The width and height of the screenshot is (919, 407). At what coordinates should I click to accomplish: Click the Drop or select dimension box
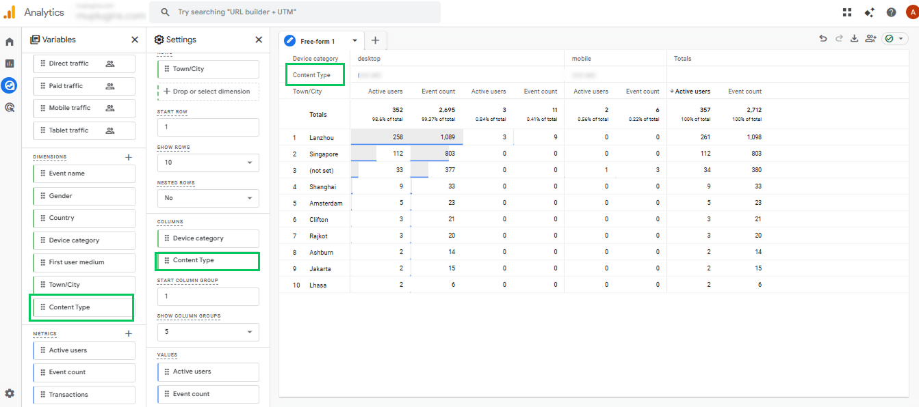point(208,92)
